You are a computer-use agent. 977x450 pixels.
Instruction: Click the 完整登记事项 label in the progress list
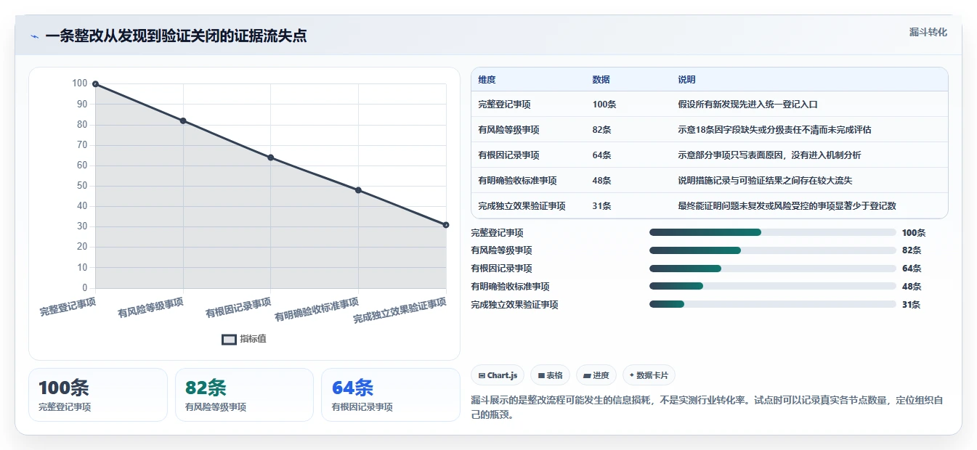pos(497,233)
